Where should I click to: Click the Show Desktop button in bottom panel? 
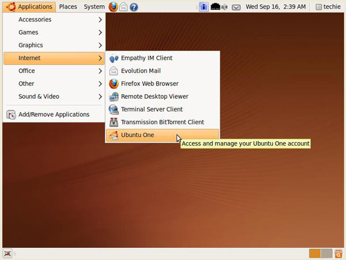coord(7,254)
